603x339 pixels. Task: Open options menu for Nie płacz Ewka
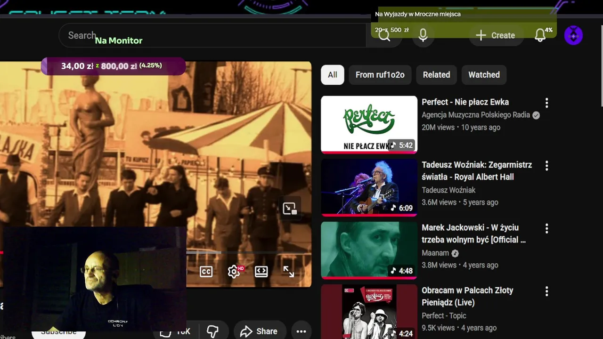point(546,103)
